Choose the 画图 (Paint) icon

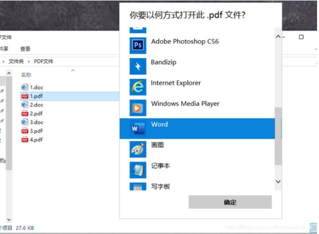138,149
